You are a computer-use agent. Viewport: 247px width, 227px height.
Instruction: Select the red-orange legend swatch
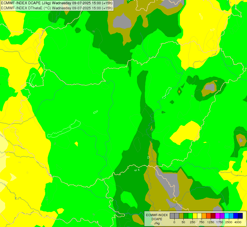[x=209, y=216]
